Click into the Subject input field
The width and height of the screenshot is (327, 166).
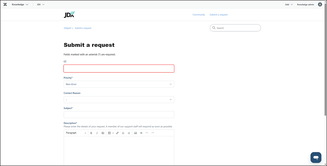(x=119, y=115)
